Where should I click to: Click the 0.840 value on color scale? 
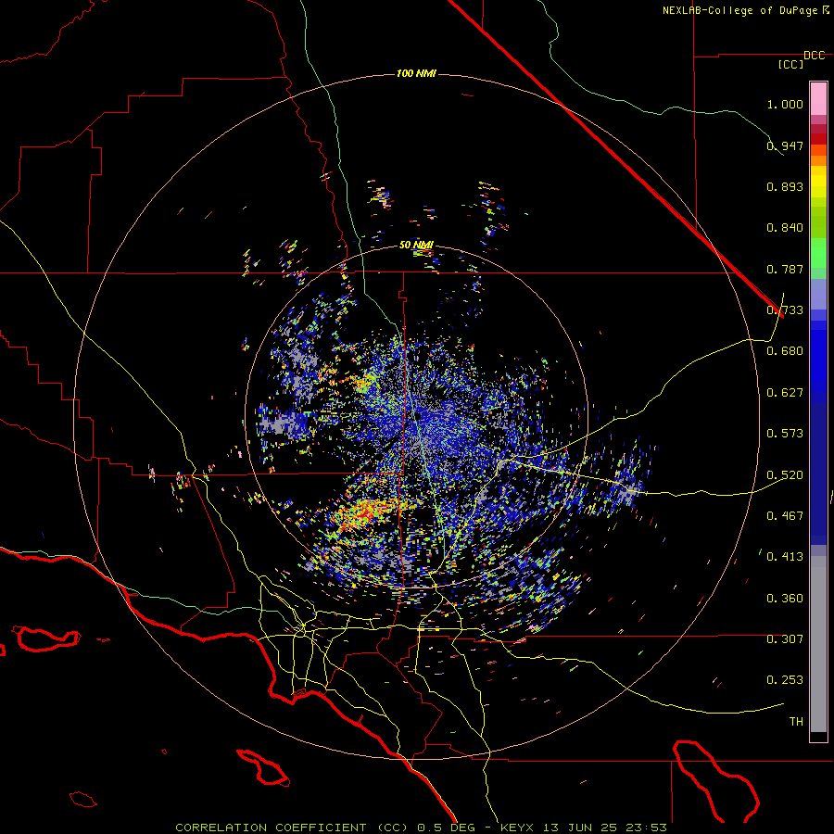pos(785,228)
